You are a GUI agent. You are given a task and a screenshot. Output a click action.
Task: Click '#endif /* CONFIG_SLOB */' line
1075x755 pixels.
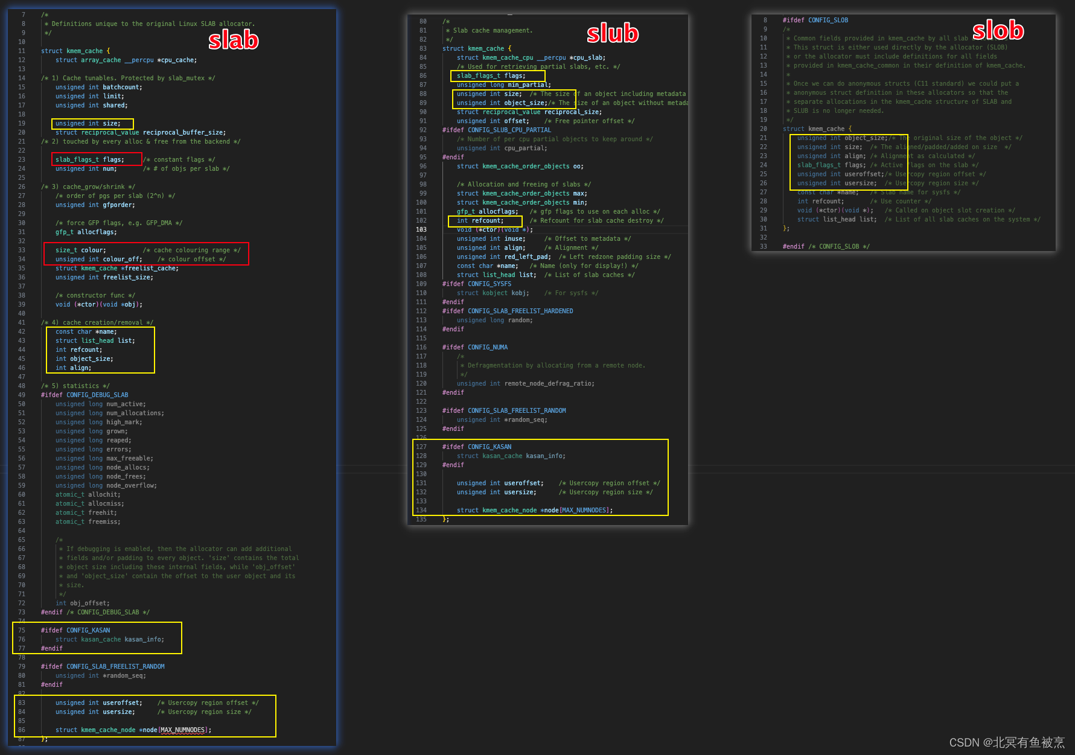click(826, 246)
